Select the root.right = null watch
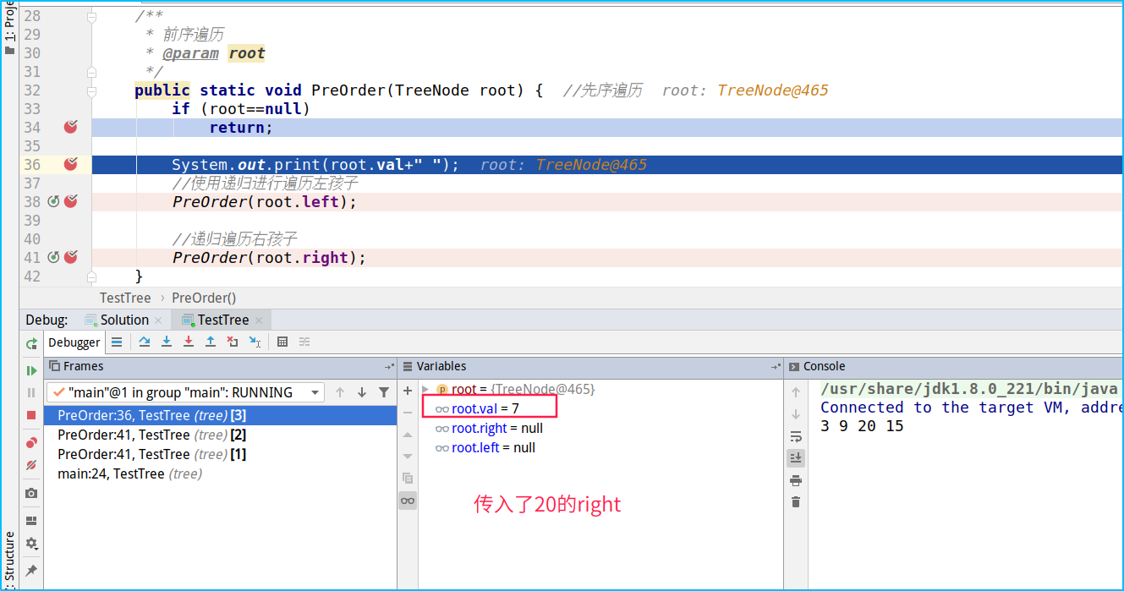 tap(600, 428)
